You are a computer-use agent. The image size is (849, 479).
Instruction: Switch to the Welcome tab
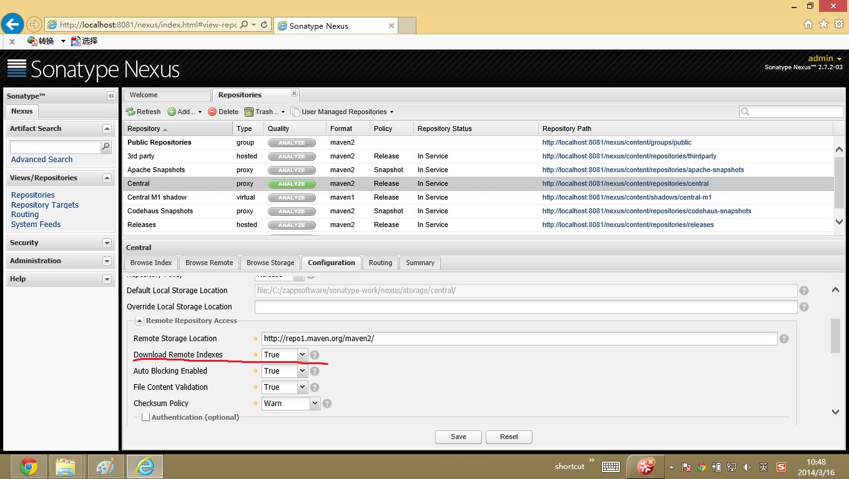(167, 95)
